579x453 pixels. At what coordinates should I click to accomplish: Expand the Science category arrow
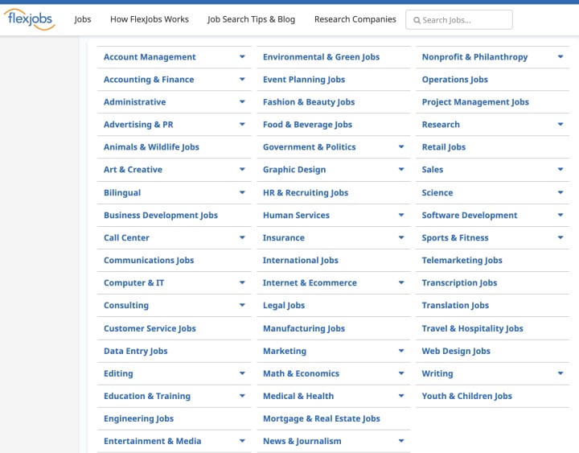click(x=561, y=192)
